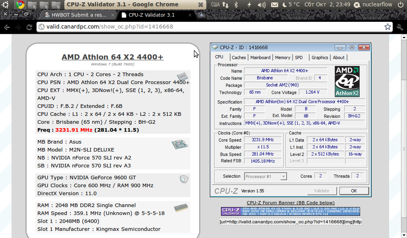Image resolution: width=407 pixels, height=238 pixels.
Task: Open Chrome wrench settings menu
Action: click(x=400, y=27)
